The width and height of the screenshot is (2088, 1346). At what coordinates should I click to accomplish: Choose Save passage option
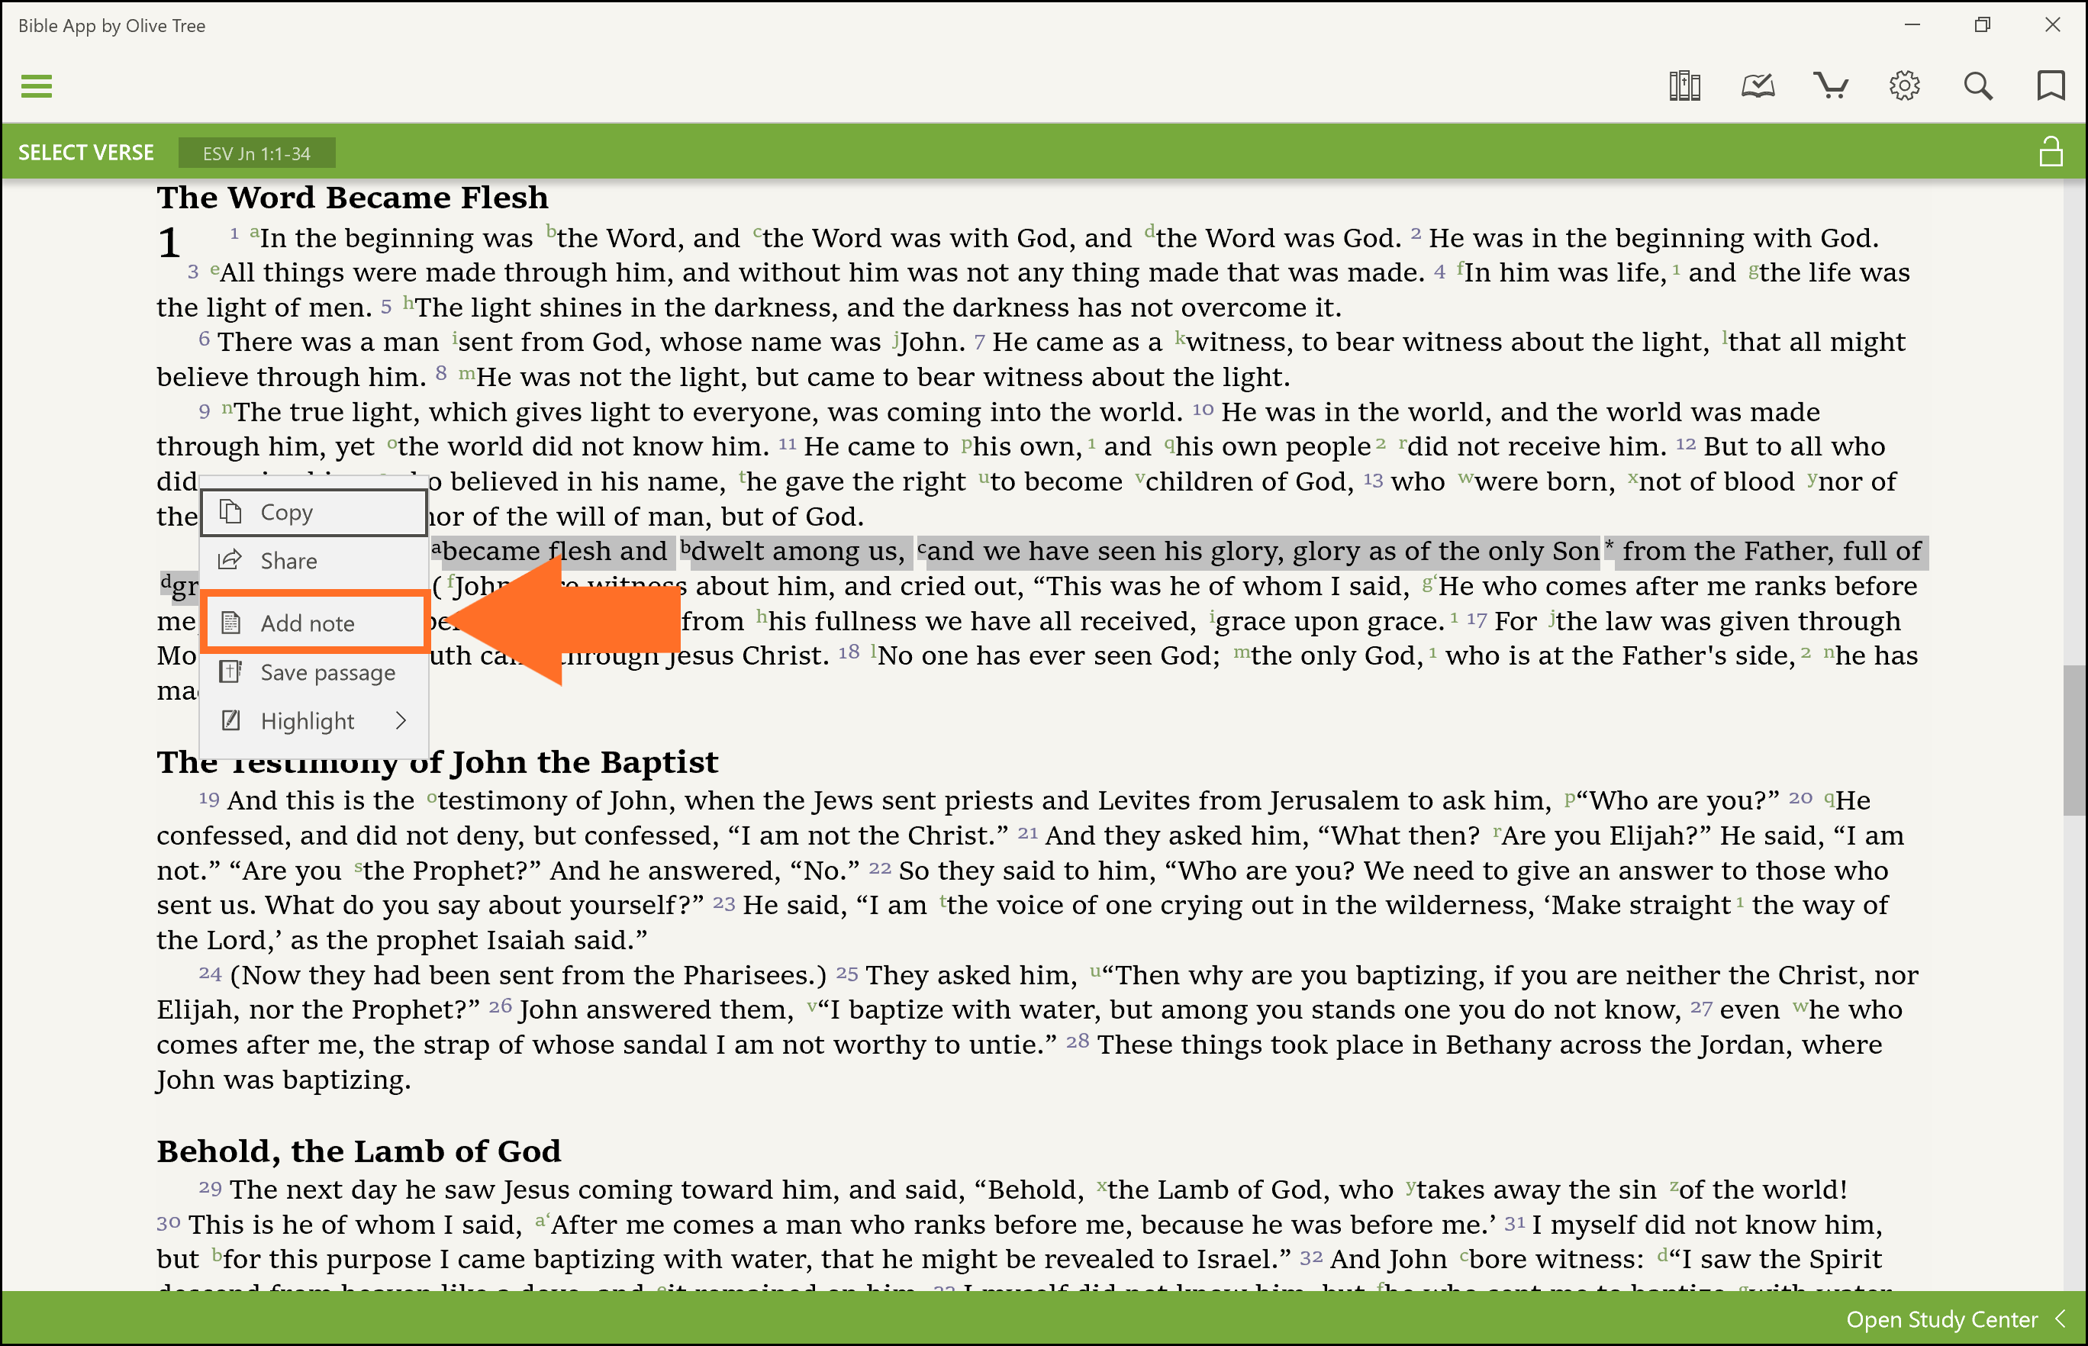(x=313, y=672)
